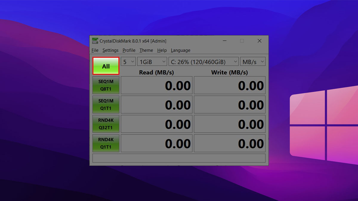This screenshot has width=358, height=201.
Task: Click the empty comment field at bottom
Action: tap(179, 158)
